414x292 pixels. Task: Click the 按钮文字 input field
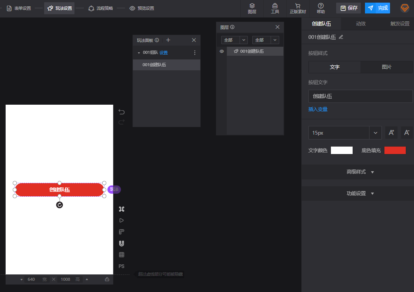[360, 96]
